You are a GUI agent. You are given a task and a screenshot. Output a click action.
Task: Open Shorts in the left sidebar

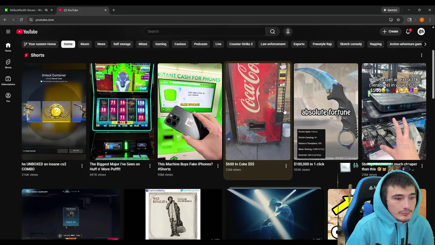tap(8, 64)
